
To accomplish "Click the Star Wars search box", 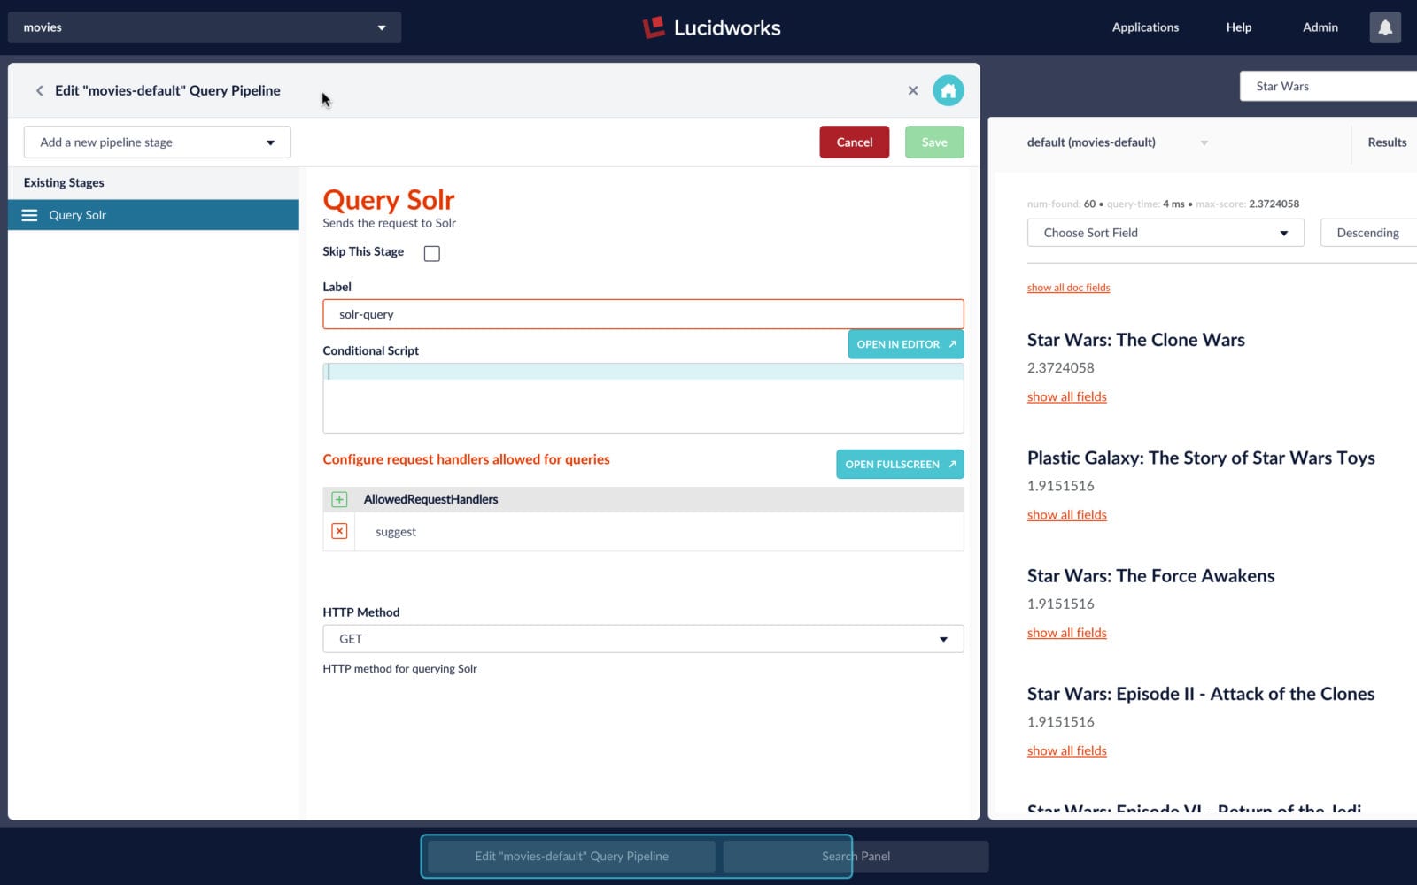I will (1328, 86).
